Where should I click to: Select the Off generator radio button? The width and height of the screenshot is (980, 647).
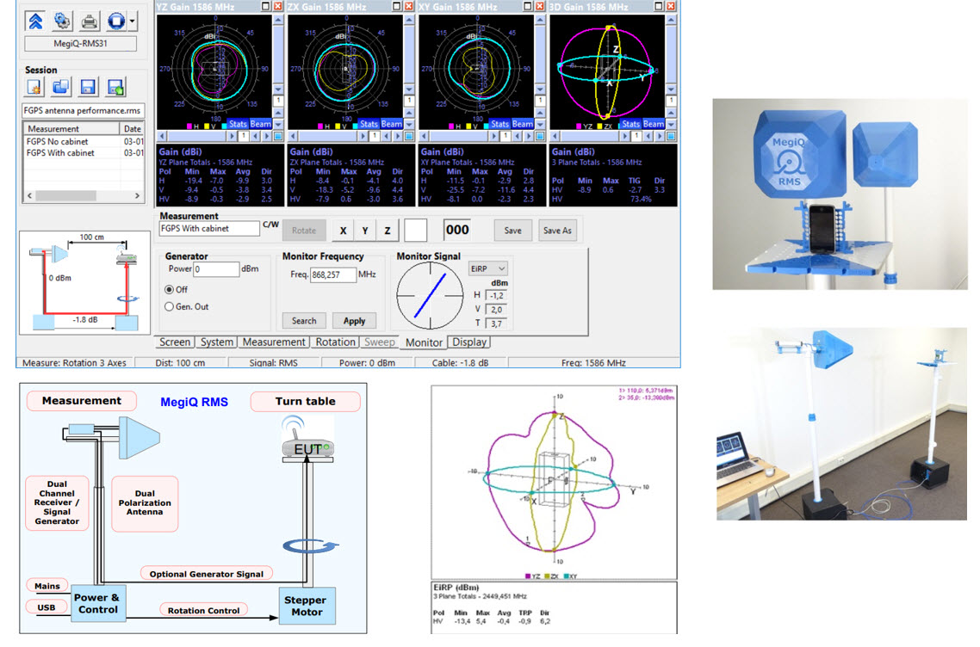[x=169, y=290]
